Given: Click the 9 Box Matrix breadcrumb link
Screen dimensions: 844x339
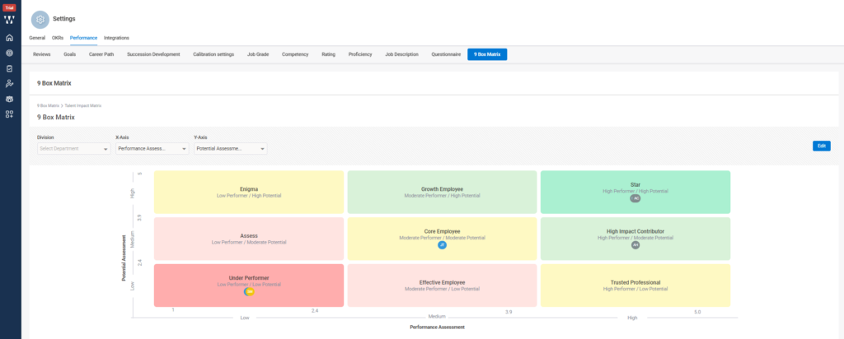Looking at the screenshot, I should click(x=48, y=106).
